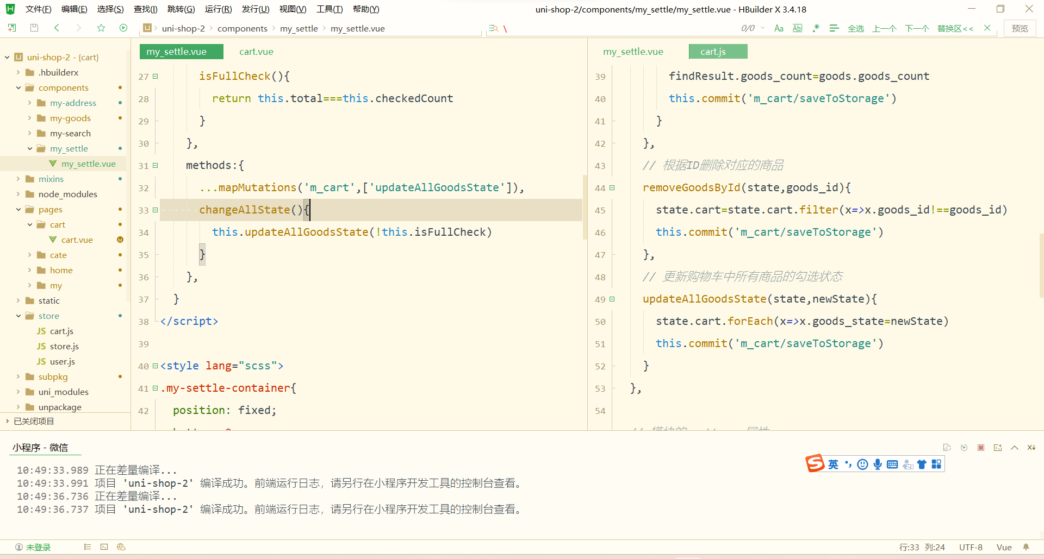Viewport: 1044px width, 559px height.
Task: Toggle regular expression search option
Action: click(816, 28)
